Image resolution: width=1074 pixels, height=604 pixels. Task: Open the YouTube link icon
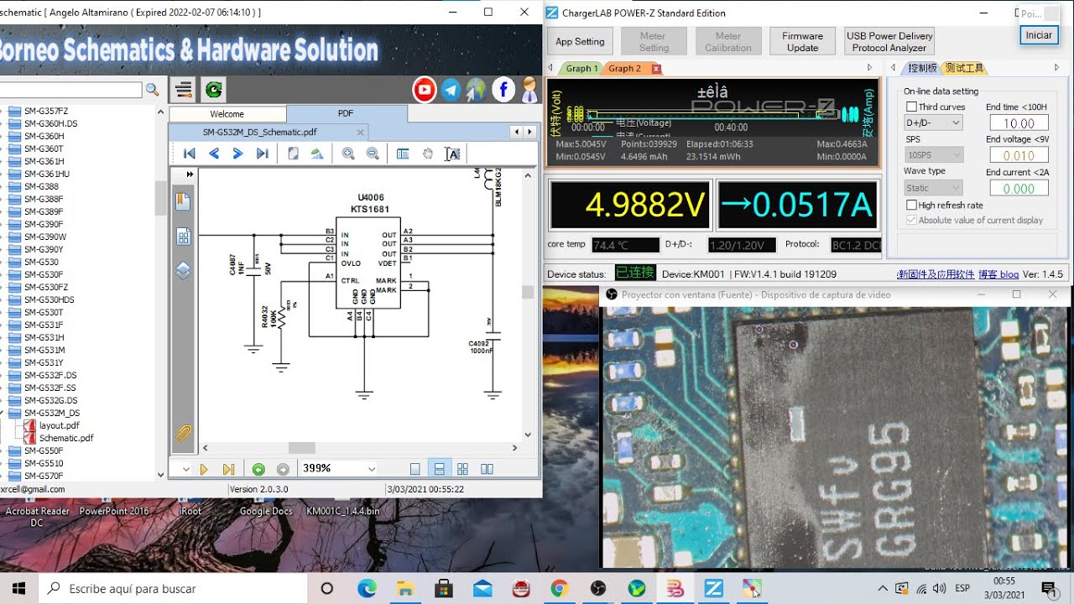click(x=425, y=90)
